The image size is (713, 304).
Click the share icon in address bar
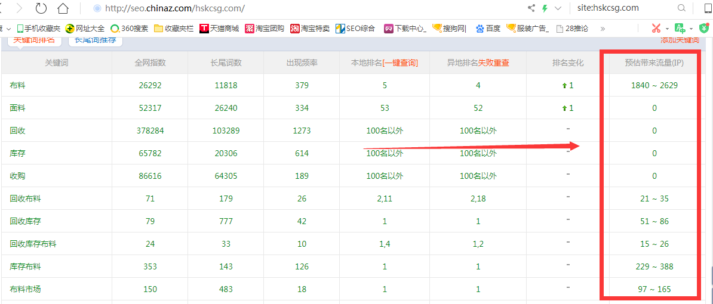(x=531, y=8)
